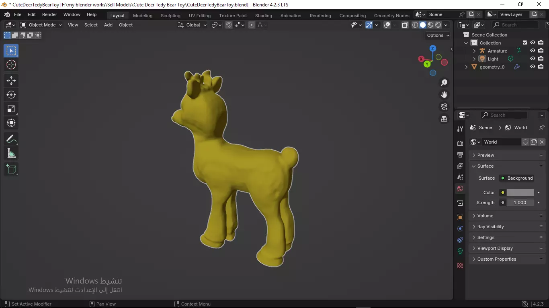Activate the Transform tool
The width and height of the screenshot is (549, 308).
(x=11, y=123)
